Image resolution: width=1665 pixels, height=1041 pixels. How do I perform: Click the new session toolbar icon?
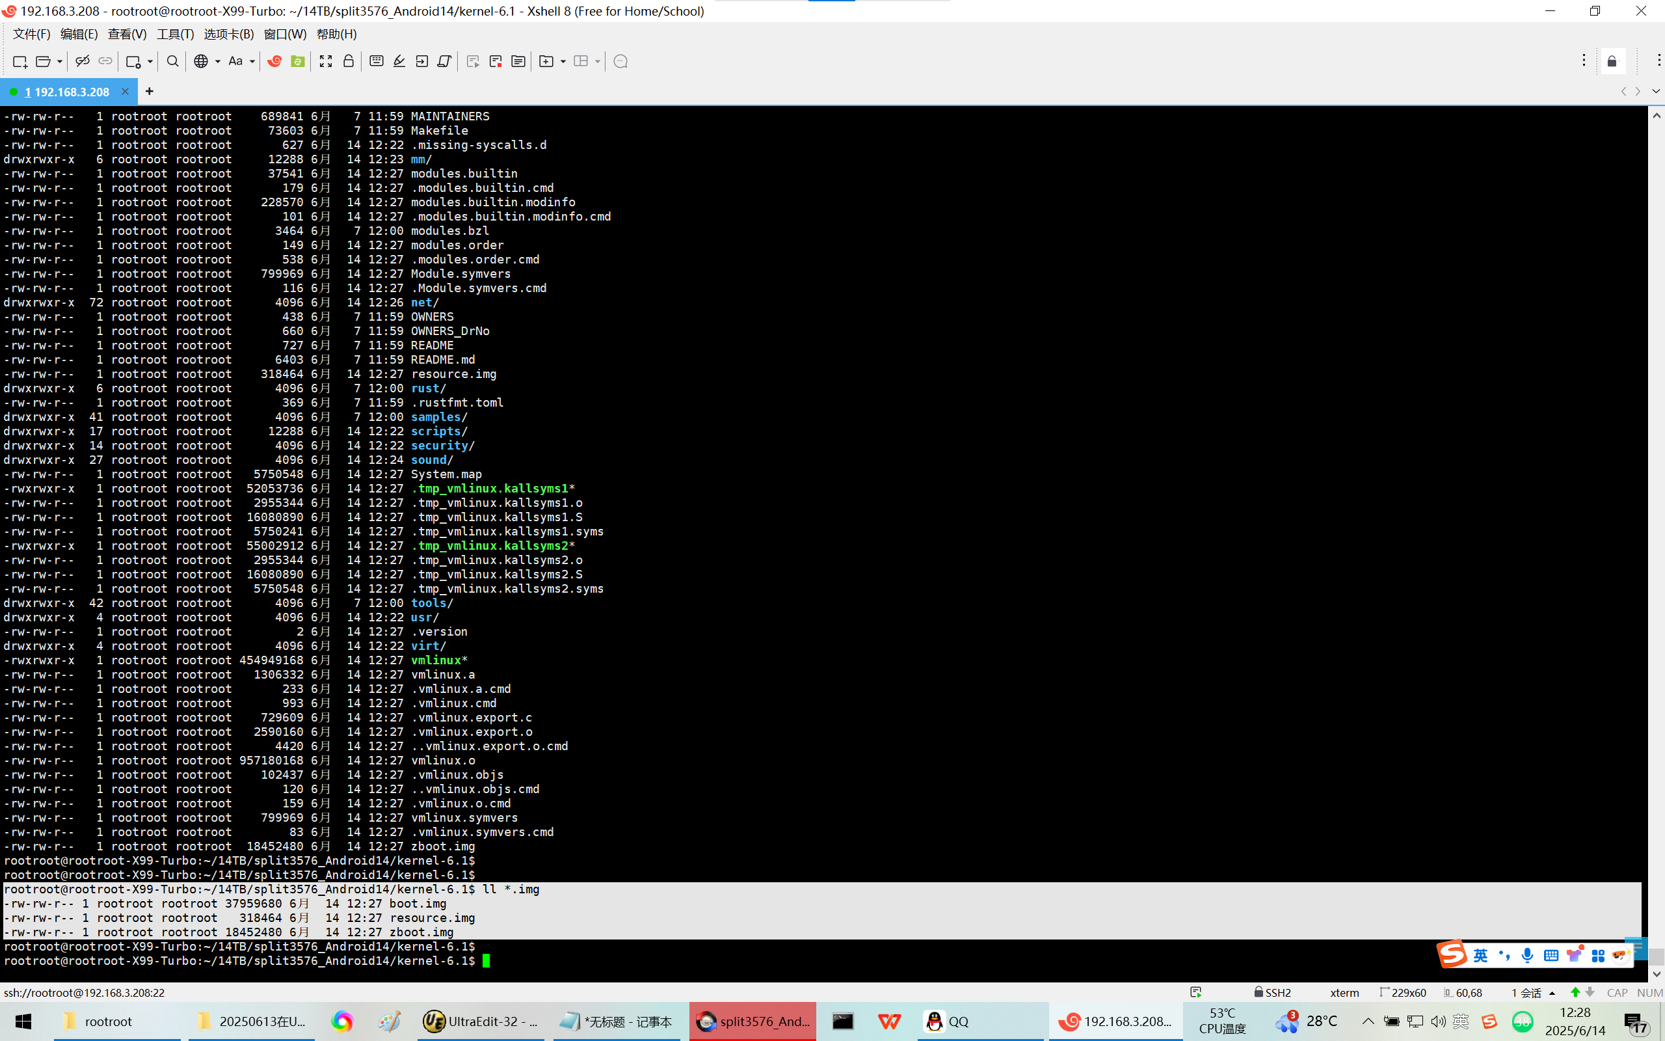pyautogui.click(x=20, y=61)
